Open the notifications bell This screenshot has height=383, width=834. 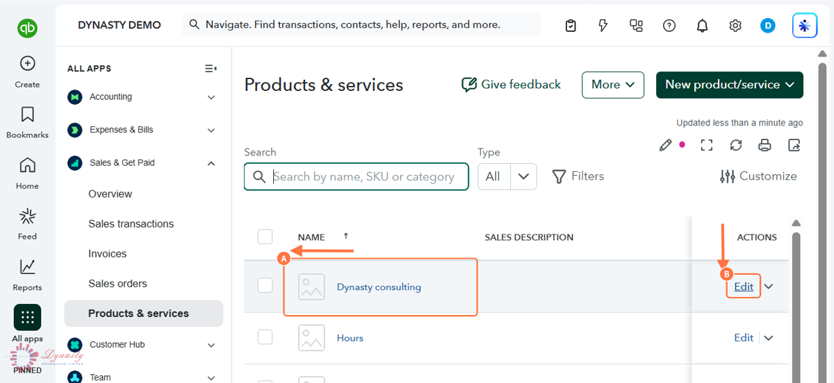[702, 26]
